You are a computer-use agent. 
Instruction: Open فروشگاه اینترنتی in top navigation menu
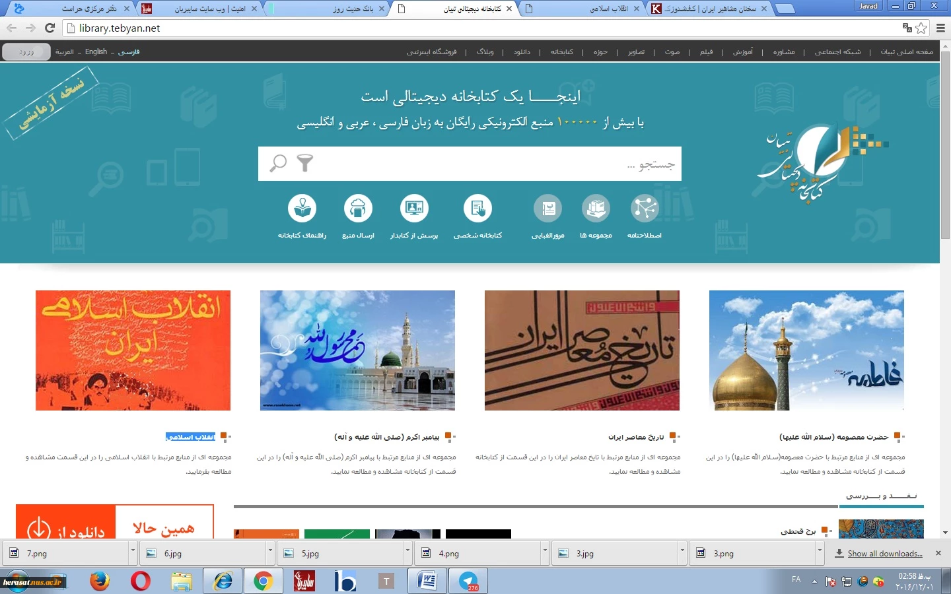click(432, 51)
